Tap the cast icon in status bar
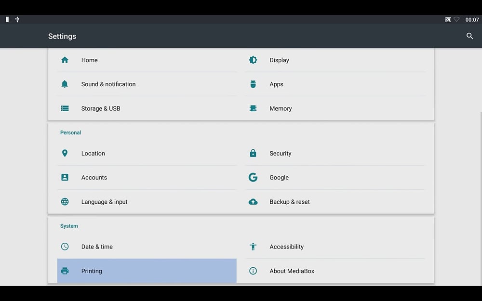This screenshot has height=301, width=482. (448, 20)
